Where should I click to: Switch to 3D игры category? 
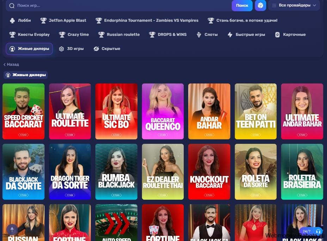[x=71, y=49]
